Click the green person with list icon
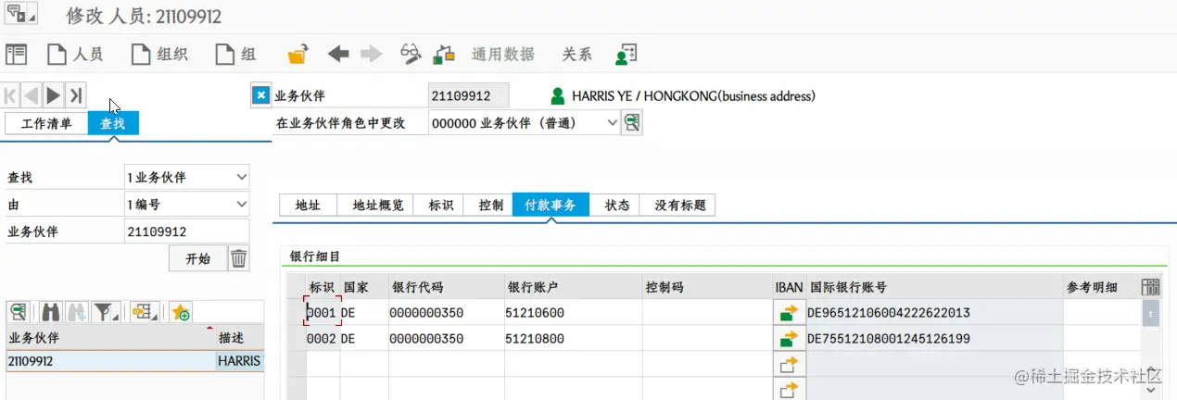This screenshot has width=1177, height=400. tap(626, 55)
